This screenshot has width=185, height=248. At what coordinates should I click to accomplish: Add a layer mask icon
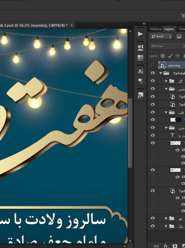tap(175, 246)
